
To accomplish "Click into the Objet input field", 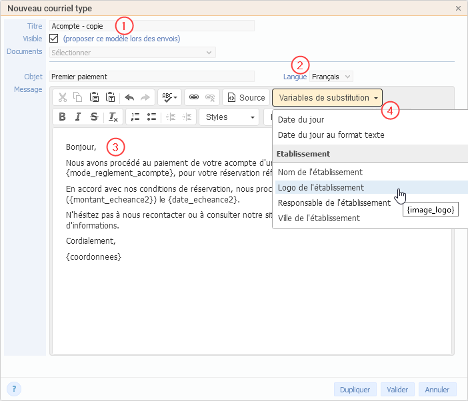I will [x=152, y=77].
